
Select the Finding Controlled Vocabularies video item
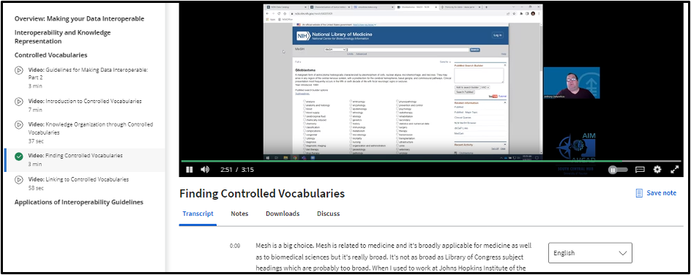tap(85, 159)
